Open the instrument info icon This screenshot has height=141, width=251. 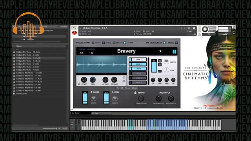click(194, 28)
